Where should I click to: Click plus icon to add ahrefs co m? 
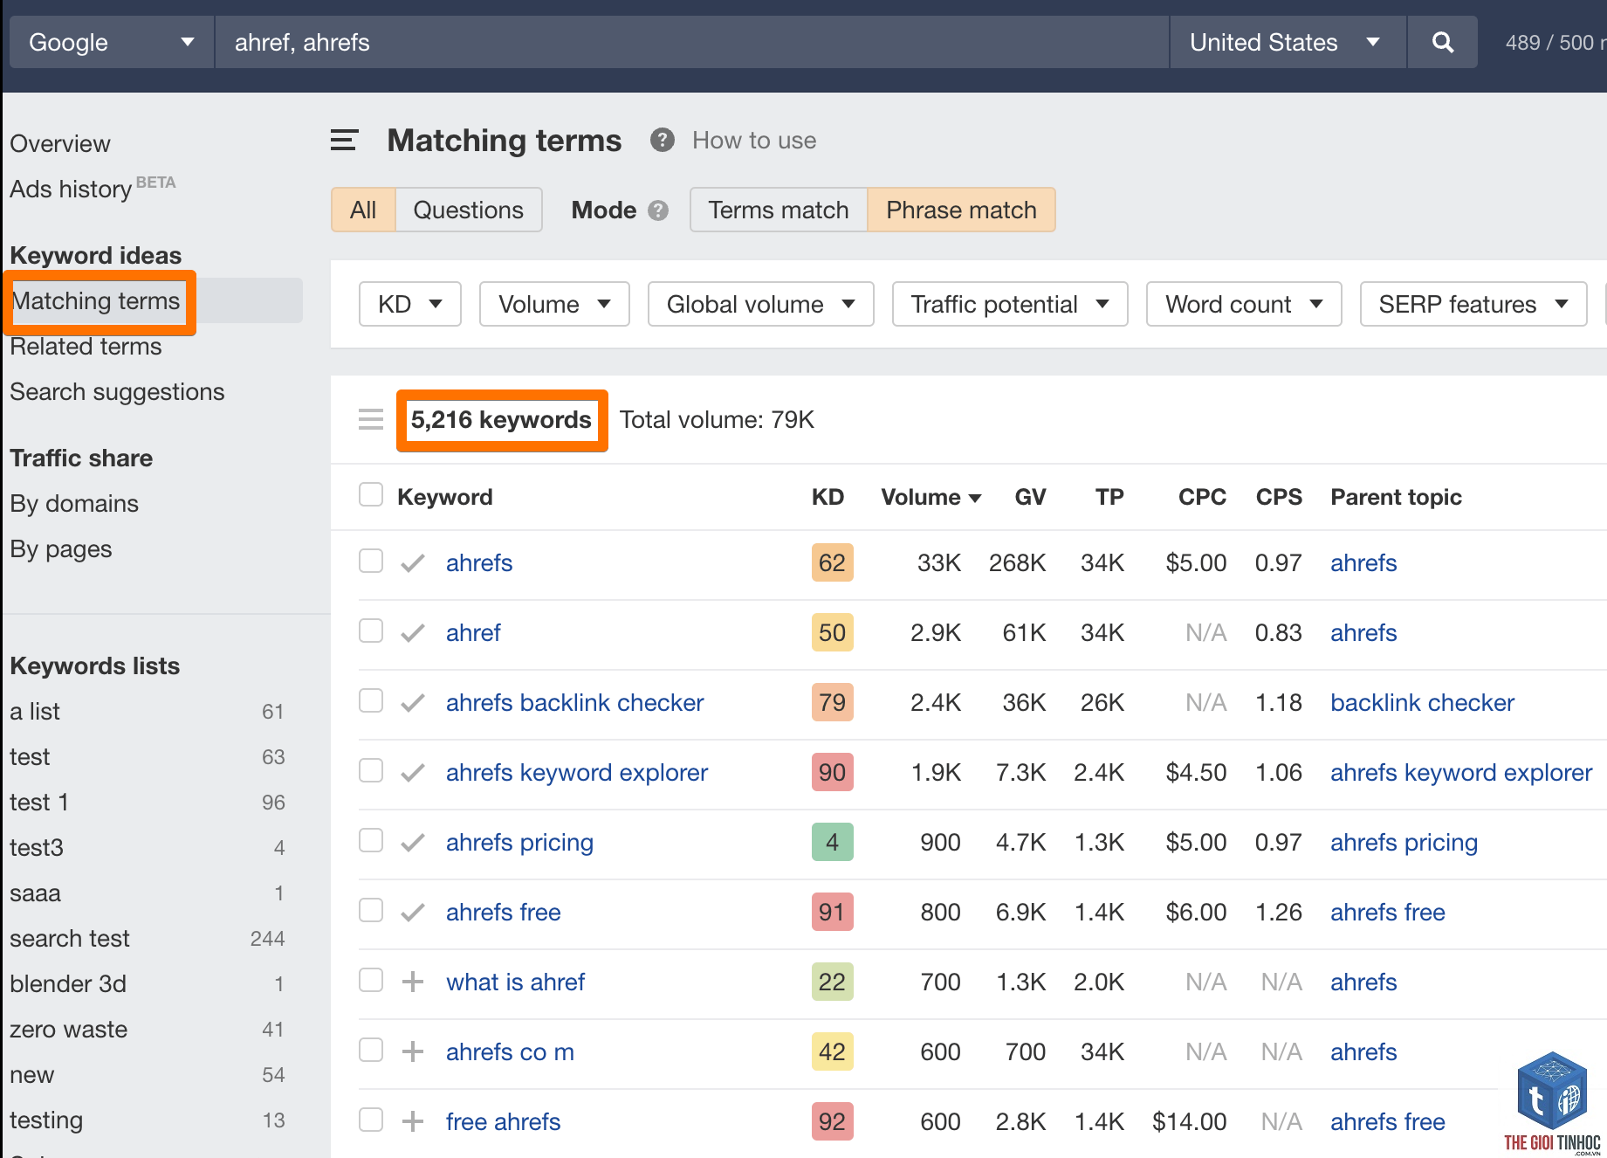413,1051
